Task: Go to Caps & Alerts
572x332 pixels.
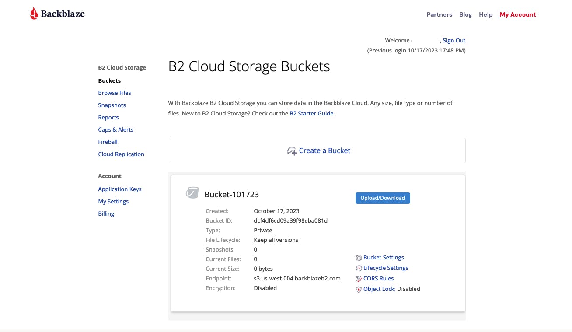Action: [115, 129]
